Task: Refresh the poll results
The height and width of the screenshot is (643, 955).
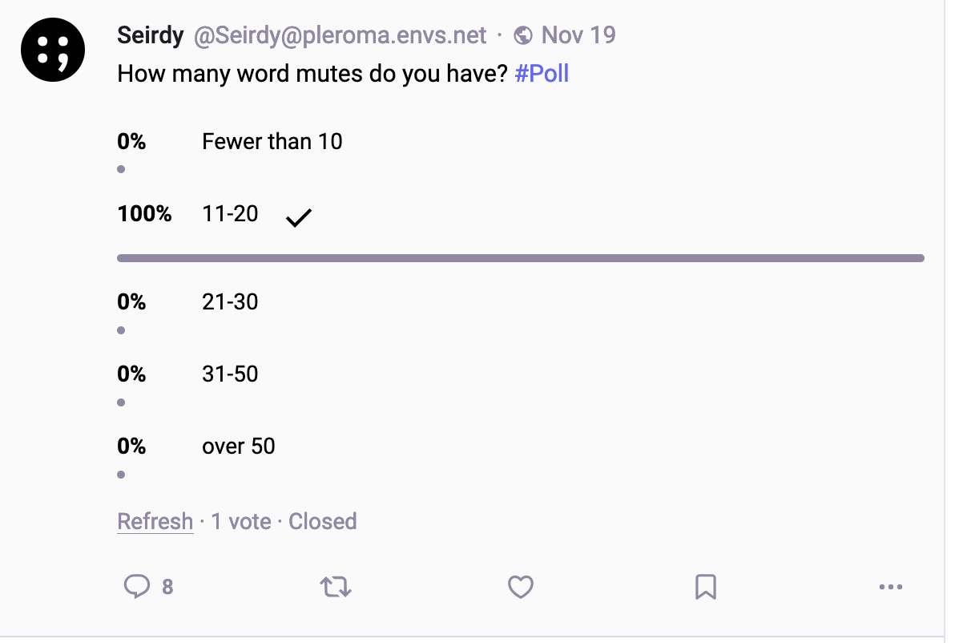Action: coord(155,521)
